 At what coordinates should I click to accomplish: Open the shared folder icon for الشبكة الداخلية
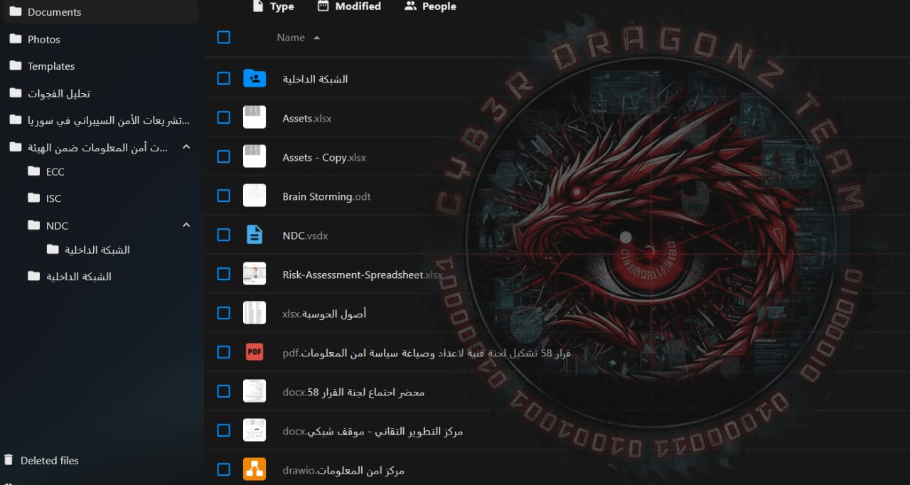(x=255, y=78)
